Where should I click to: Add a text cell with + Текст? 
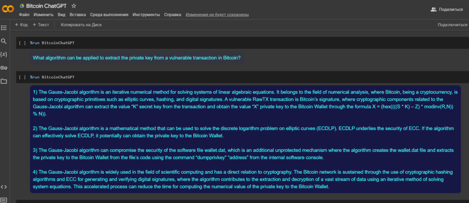point(41,25)
